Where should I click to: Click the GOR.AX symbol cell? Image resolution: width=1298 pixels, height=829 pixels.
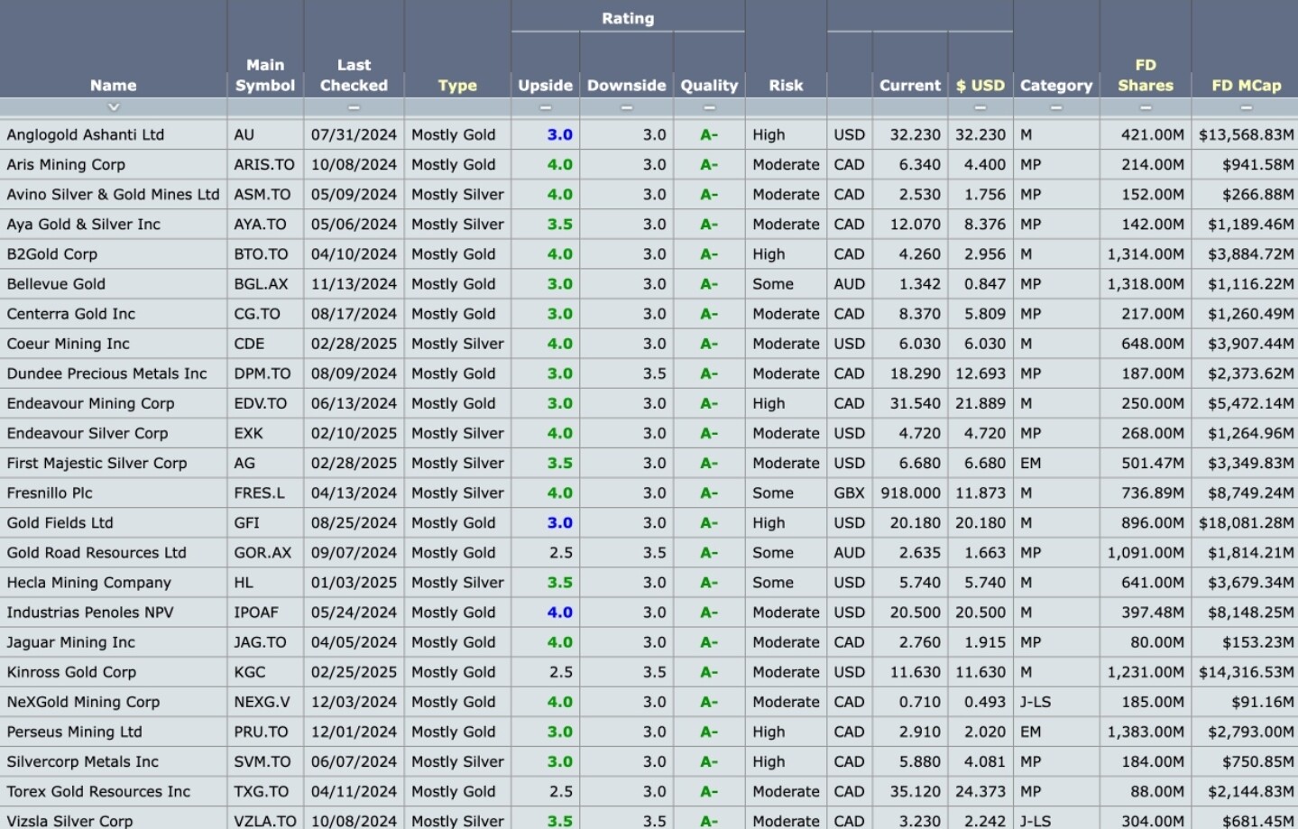tap(262, 552)
